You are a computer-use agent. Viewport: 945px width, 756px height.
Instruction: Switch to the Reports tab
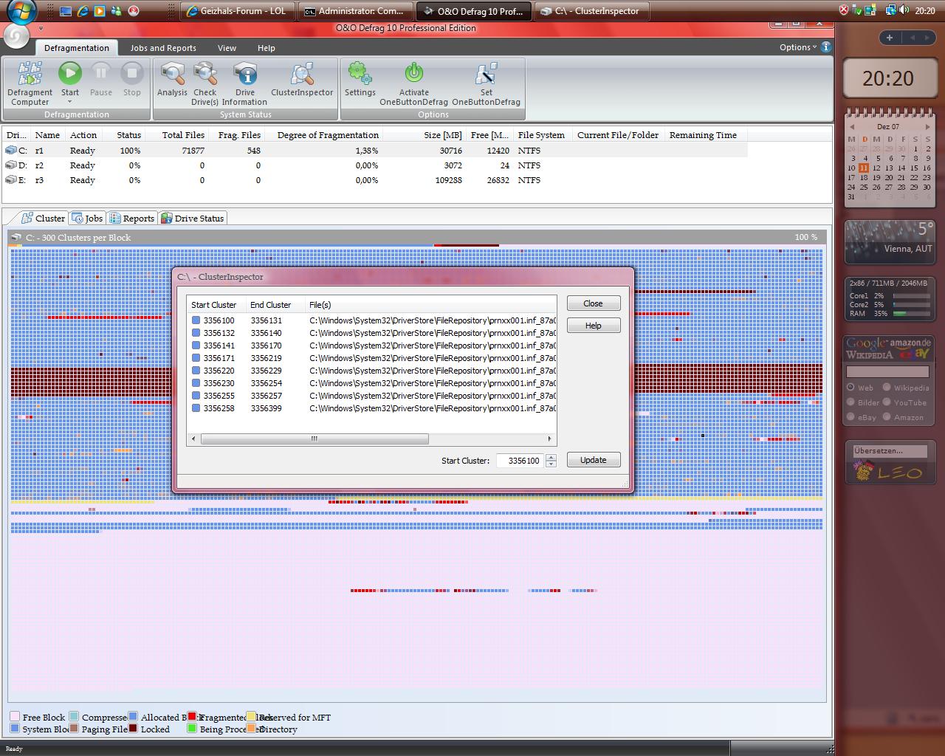(132, 218)
